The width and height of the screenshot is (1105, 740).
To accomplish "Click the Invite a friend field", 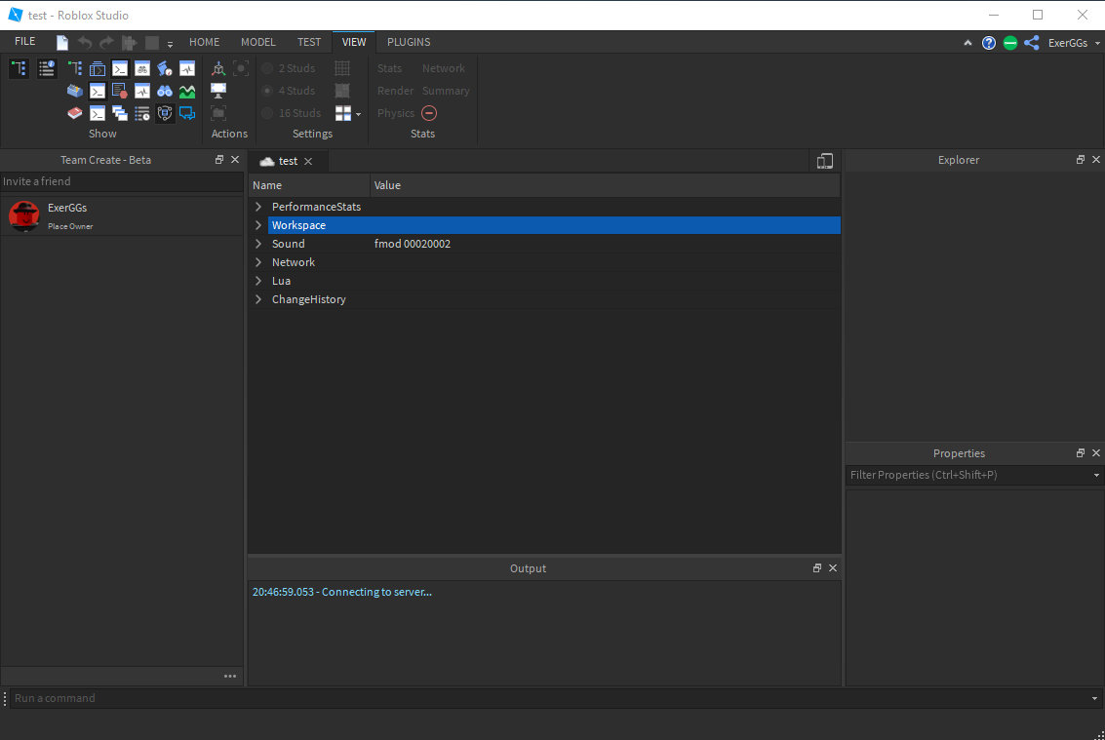I will pos(121,181).
